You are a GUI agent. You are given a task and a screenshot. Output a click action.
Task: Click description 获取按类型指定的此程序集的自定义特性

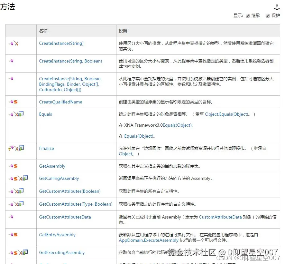[x=157, y=204]
